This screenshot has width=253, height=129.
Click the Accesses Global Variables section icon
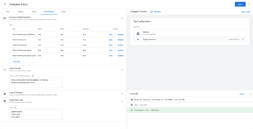click(5, 18)
